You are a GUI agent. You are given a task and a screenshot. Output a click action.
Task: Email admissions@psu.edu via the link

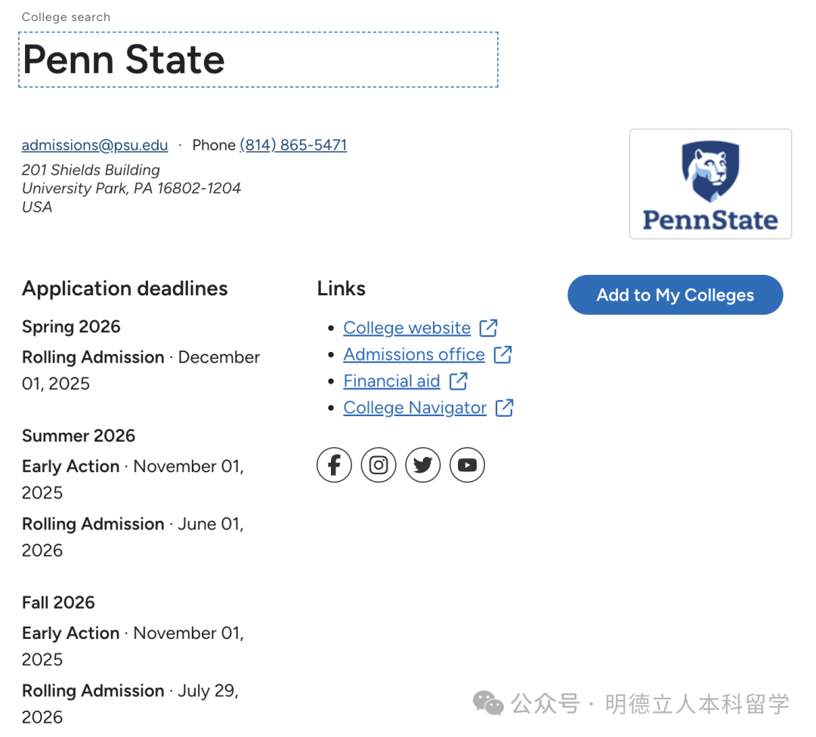click(95, 145)
